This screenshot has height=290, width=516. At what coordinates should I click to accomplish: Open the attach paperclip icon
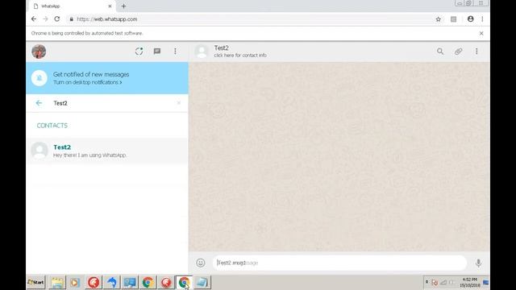click(x=458, y=52)
